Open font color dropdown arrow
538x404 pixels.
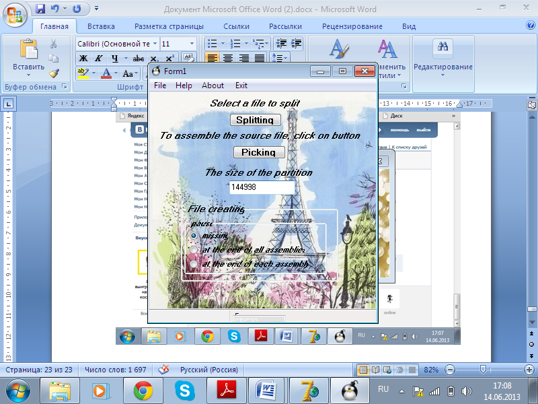pos(116,73)
